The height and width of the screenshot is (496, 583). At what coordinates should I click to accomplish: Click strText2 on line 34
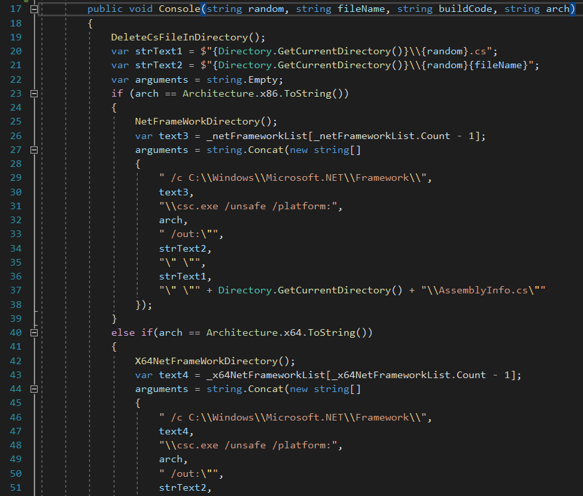[x=183, y=248]
